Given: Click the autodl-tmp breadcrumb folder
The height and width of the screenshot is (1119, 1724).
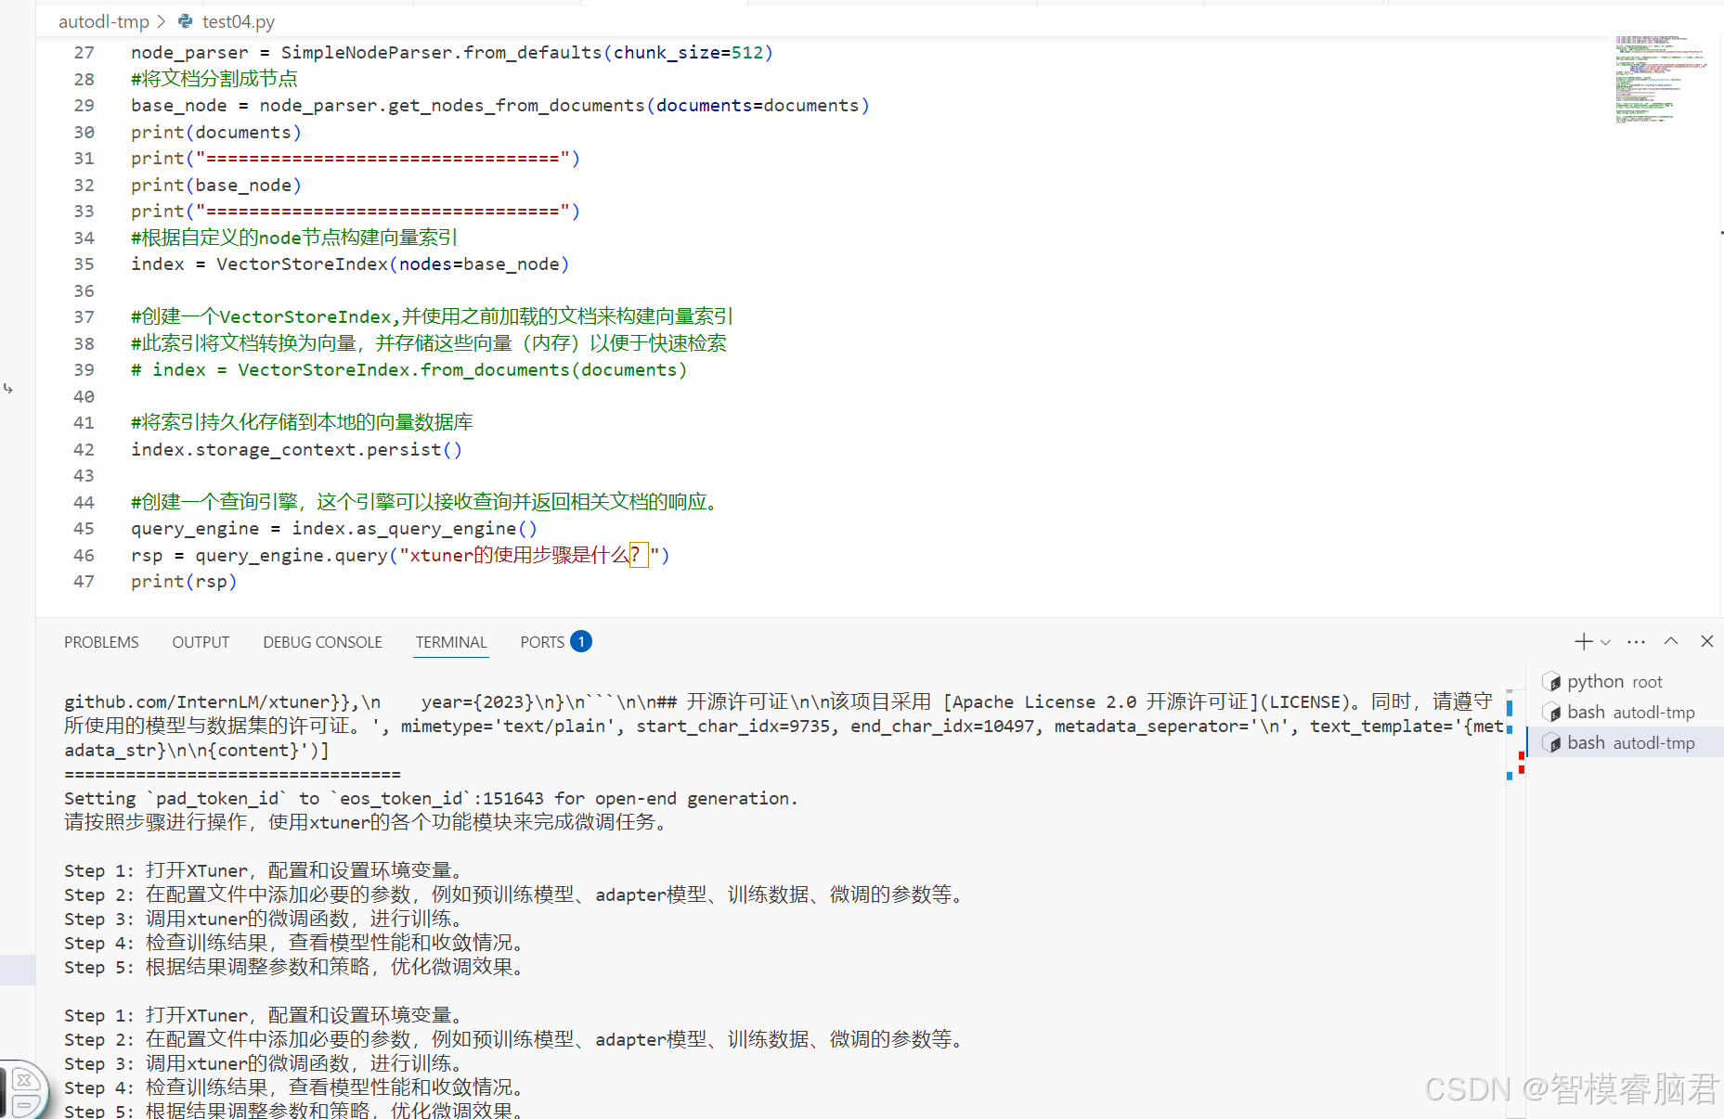Looking at the screenshot, I should (104, 21).
